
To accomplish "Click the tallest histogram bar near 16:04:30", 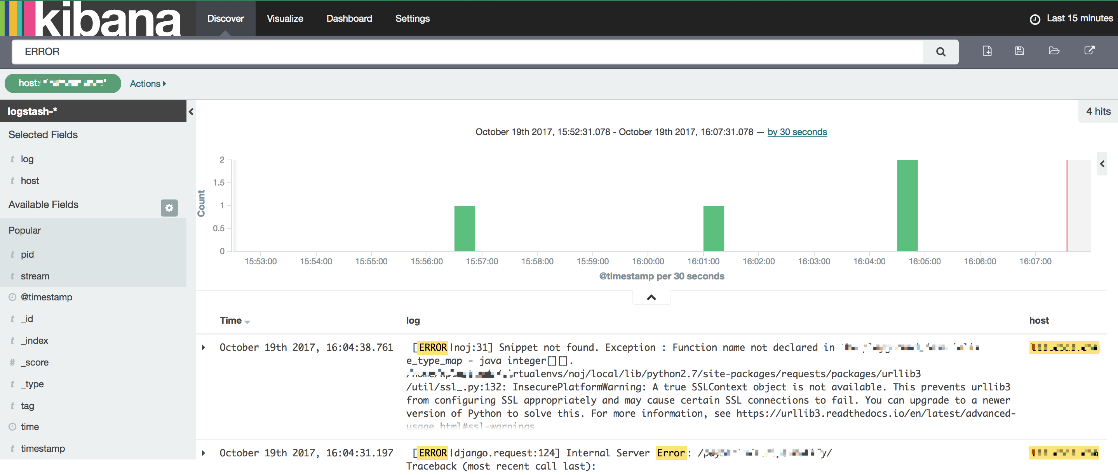I will pyautogui.click(x=907, y=205).
